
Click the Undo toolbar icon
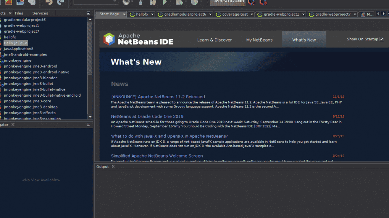tap(49, 2)
